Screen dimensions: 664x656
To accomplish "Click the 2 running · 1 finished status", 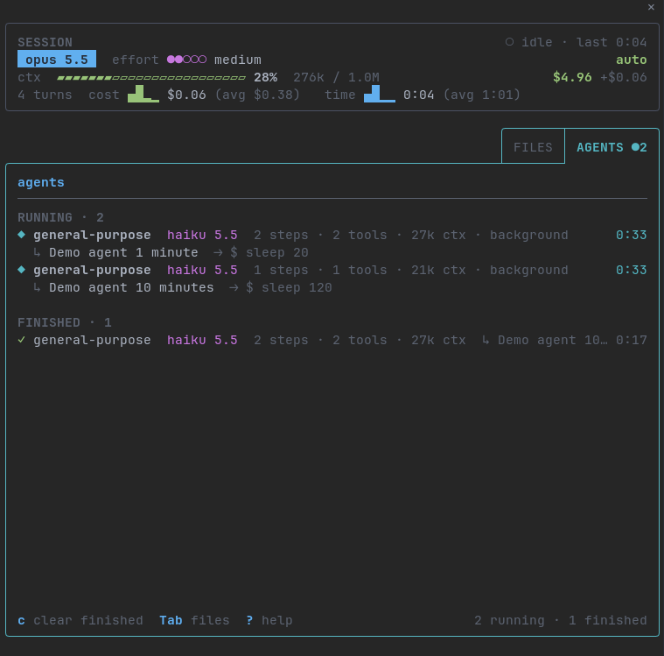I will pyautogui.click(x=560, y=620).
